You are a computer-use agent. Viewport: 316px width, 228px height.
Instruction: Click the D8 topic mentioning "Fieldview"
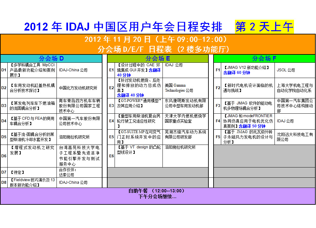(x=32, y=182)
